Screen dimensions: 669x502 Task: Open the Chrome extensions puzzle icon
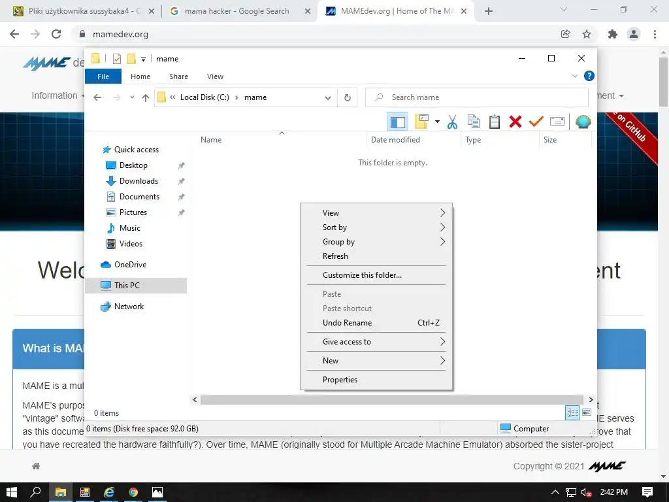[x=613, y=34]
